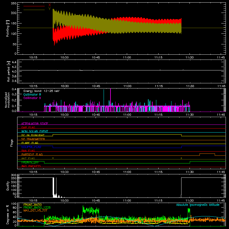Select 'Absolute geomagnetic latitude' legend text
This screenshot has width=229, height=229.
[198, 205]
